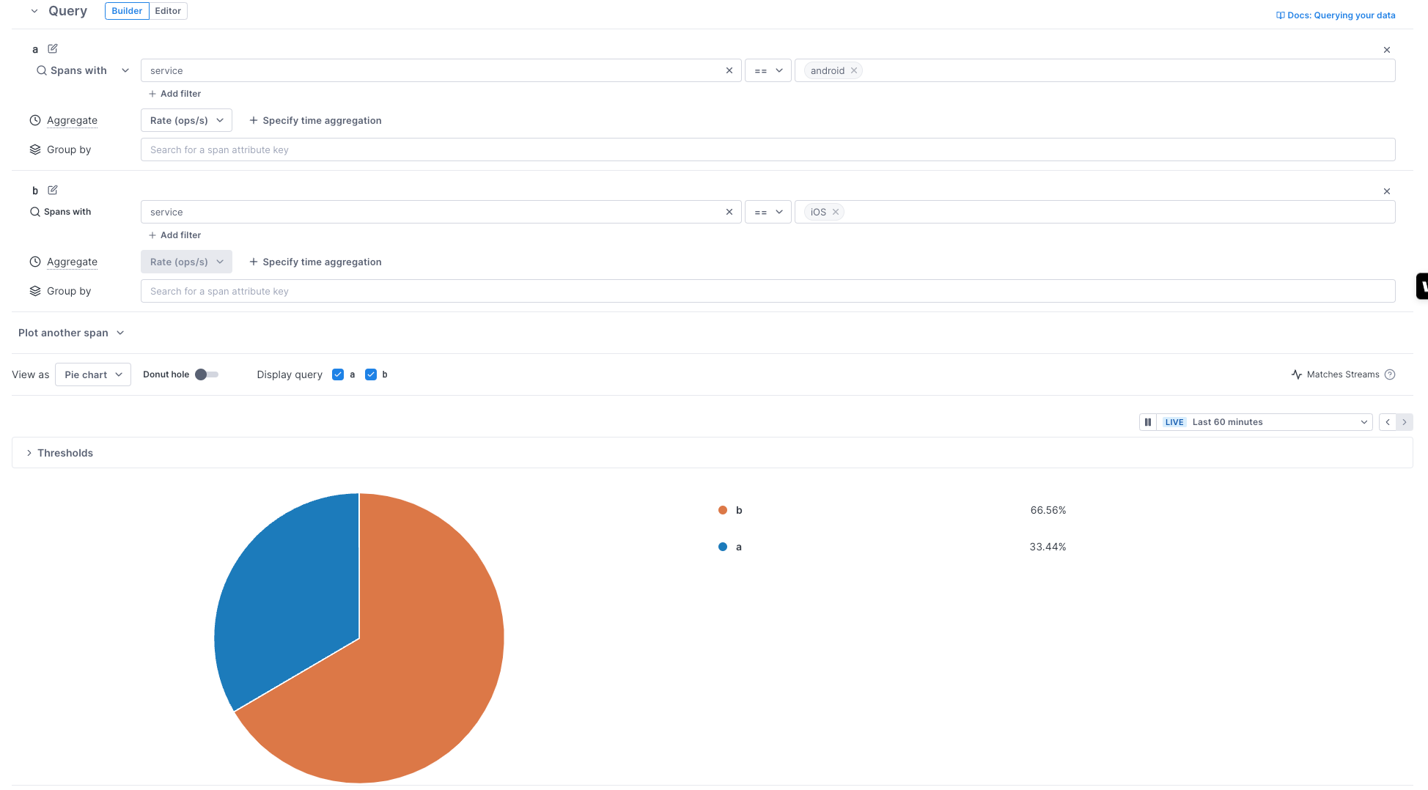The image size is (1428, 790).
Task: Edit the name of query b
Action: pyautogui.click(x=53, y=191)
